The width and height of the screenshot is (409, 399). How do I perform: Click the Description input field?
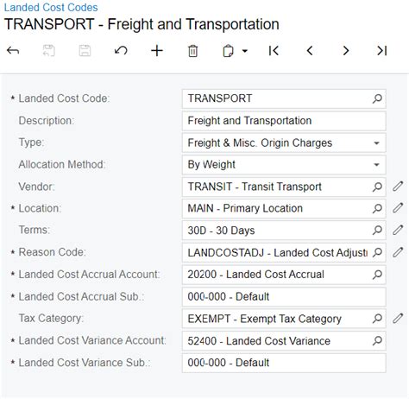[284, 121]
